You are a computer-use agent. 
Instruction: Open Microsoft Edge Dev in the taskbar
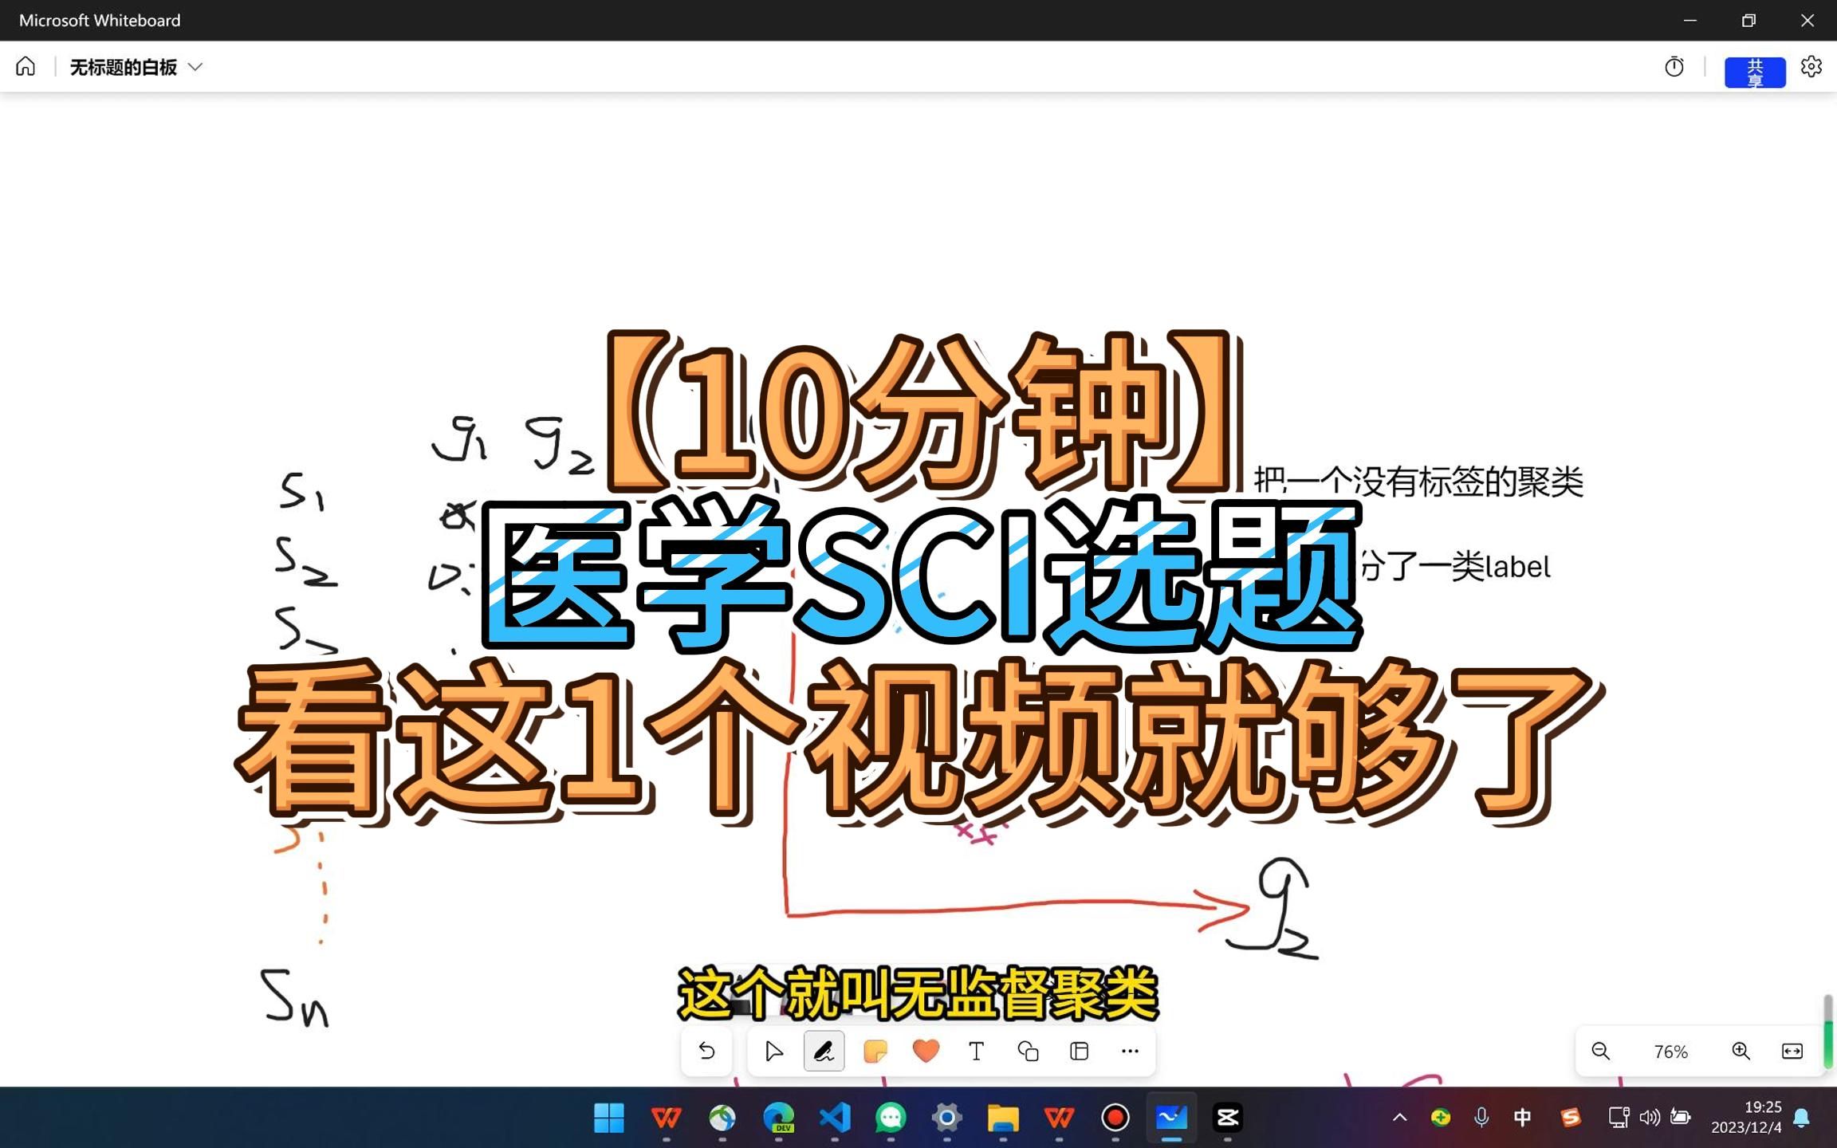pyautogui.click(x=778, y=1118)
